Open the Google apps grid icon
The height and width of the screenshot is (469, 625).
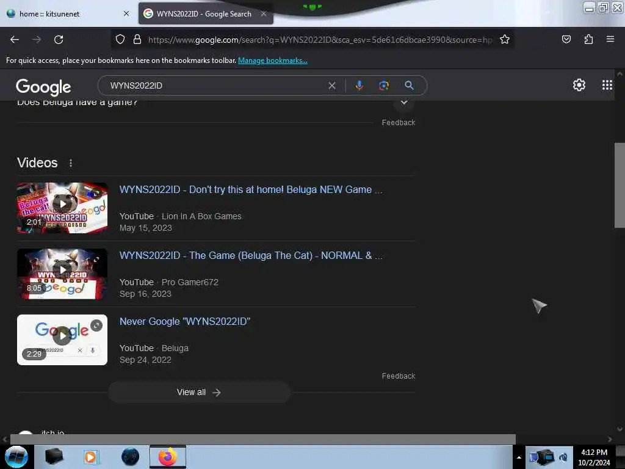coord(607,85)
